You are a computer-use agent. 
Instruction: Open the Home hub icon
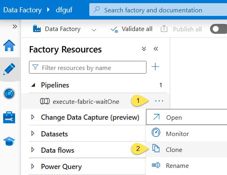[9, 46]
